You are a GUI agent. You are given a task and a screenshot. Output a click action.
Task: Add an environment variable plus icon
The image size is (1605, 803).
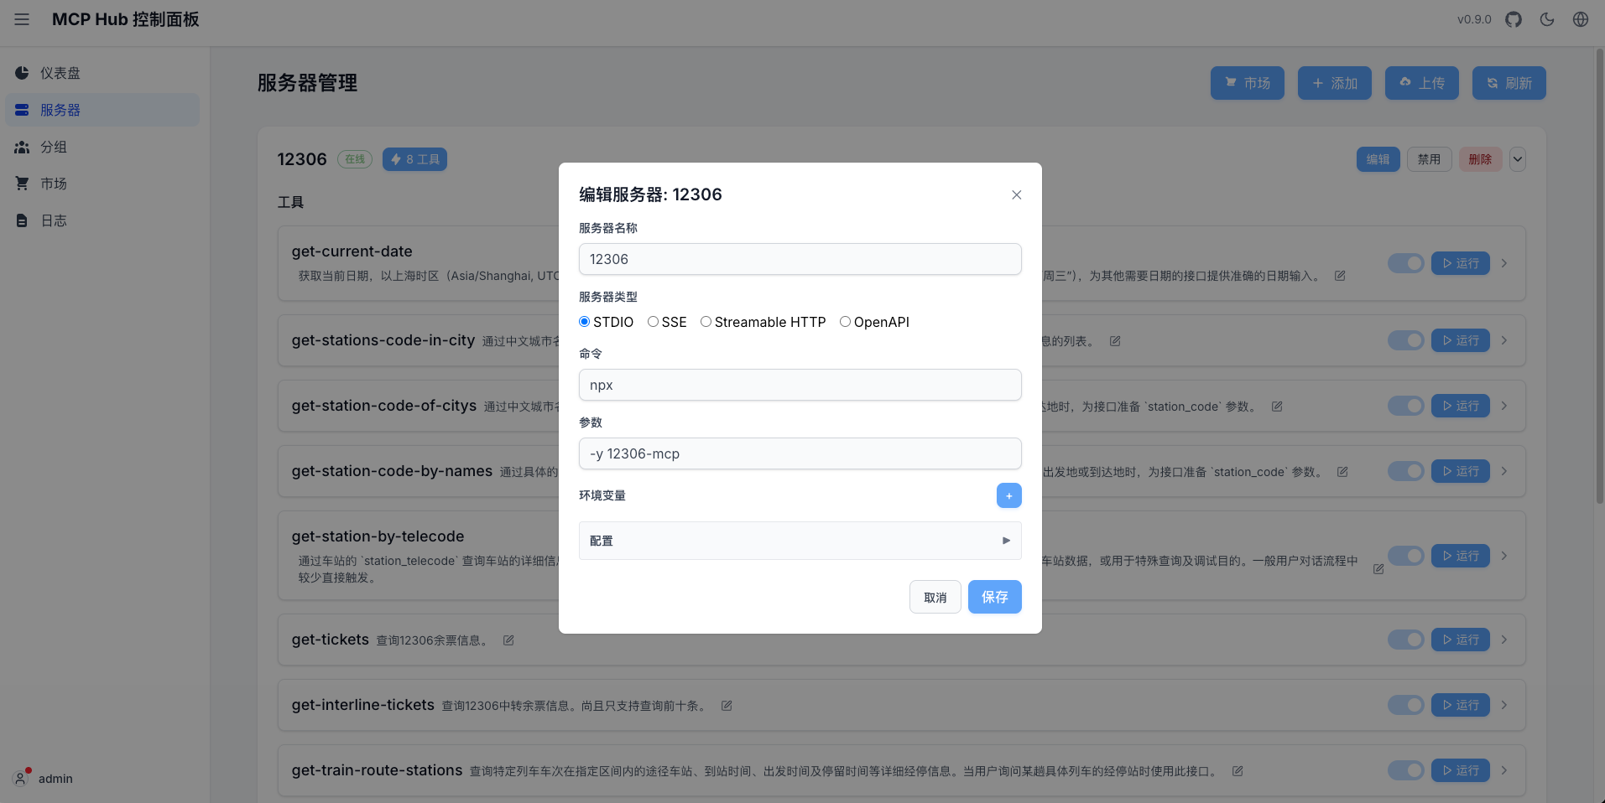pos(1008,495)
